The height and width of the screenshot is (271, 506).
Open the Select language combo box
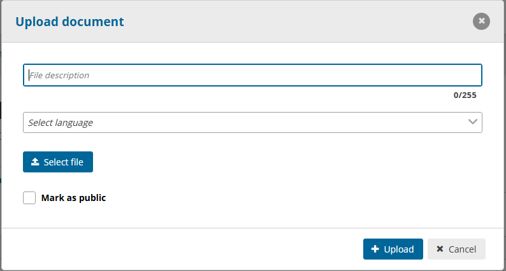252,123
